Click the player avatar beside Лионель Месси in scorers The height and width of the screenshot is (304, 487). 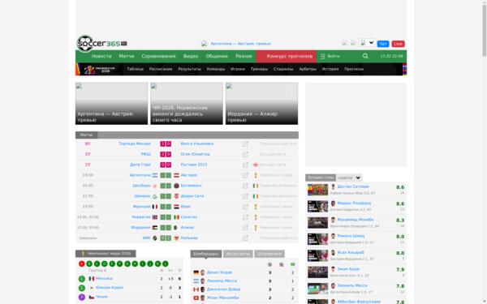pos(202,281)
